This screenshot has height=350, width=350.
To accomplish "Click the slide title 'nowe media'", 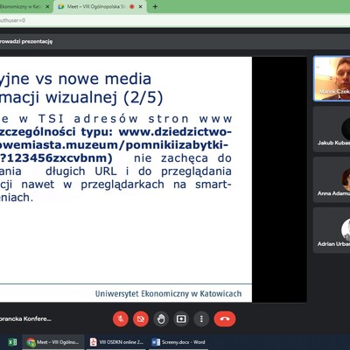I will (105, 79).
